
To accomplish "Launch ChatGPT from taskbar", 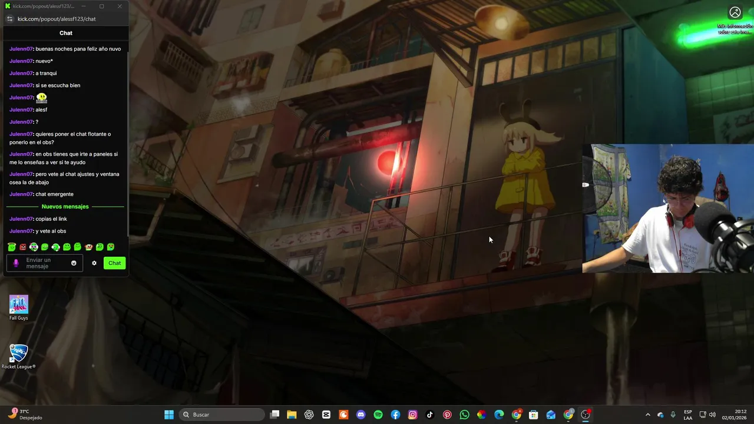I will [x=309, y=415].
